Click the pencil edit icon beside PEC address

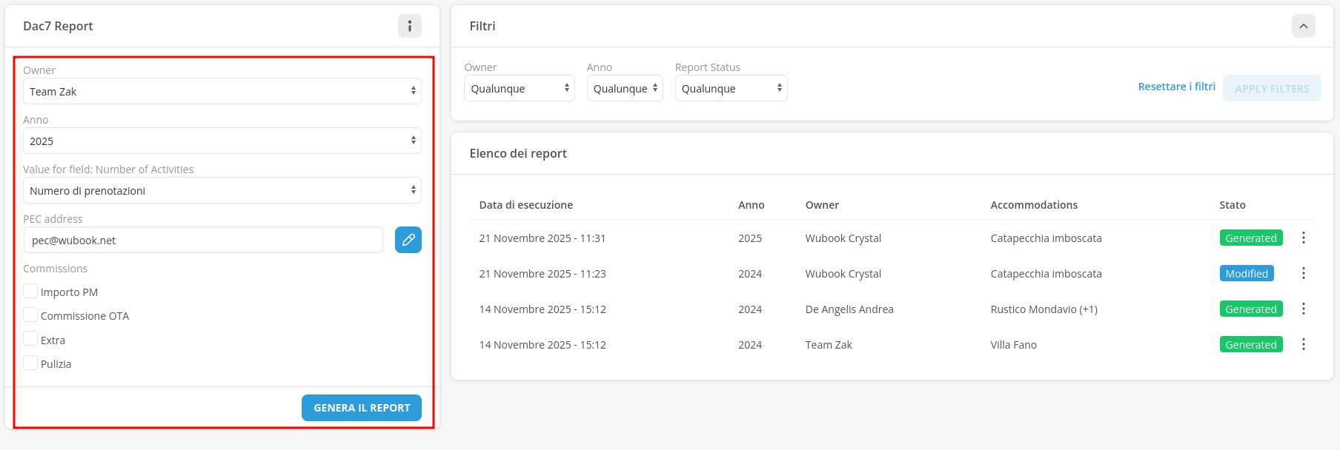[x=408, y=240]
